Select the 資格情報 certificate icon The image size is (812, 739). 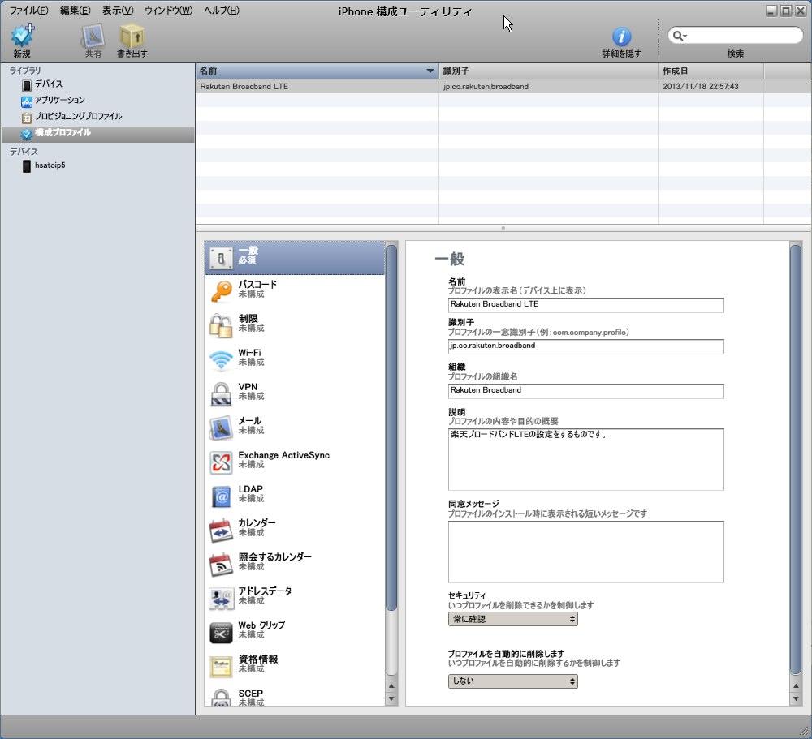tap(221, 667)
